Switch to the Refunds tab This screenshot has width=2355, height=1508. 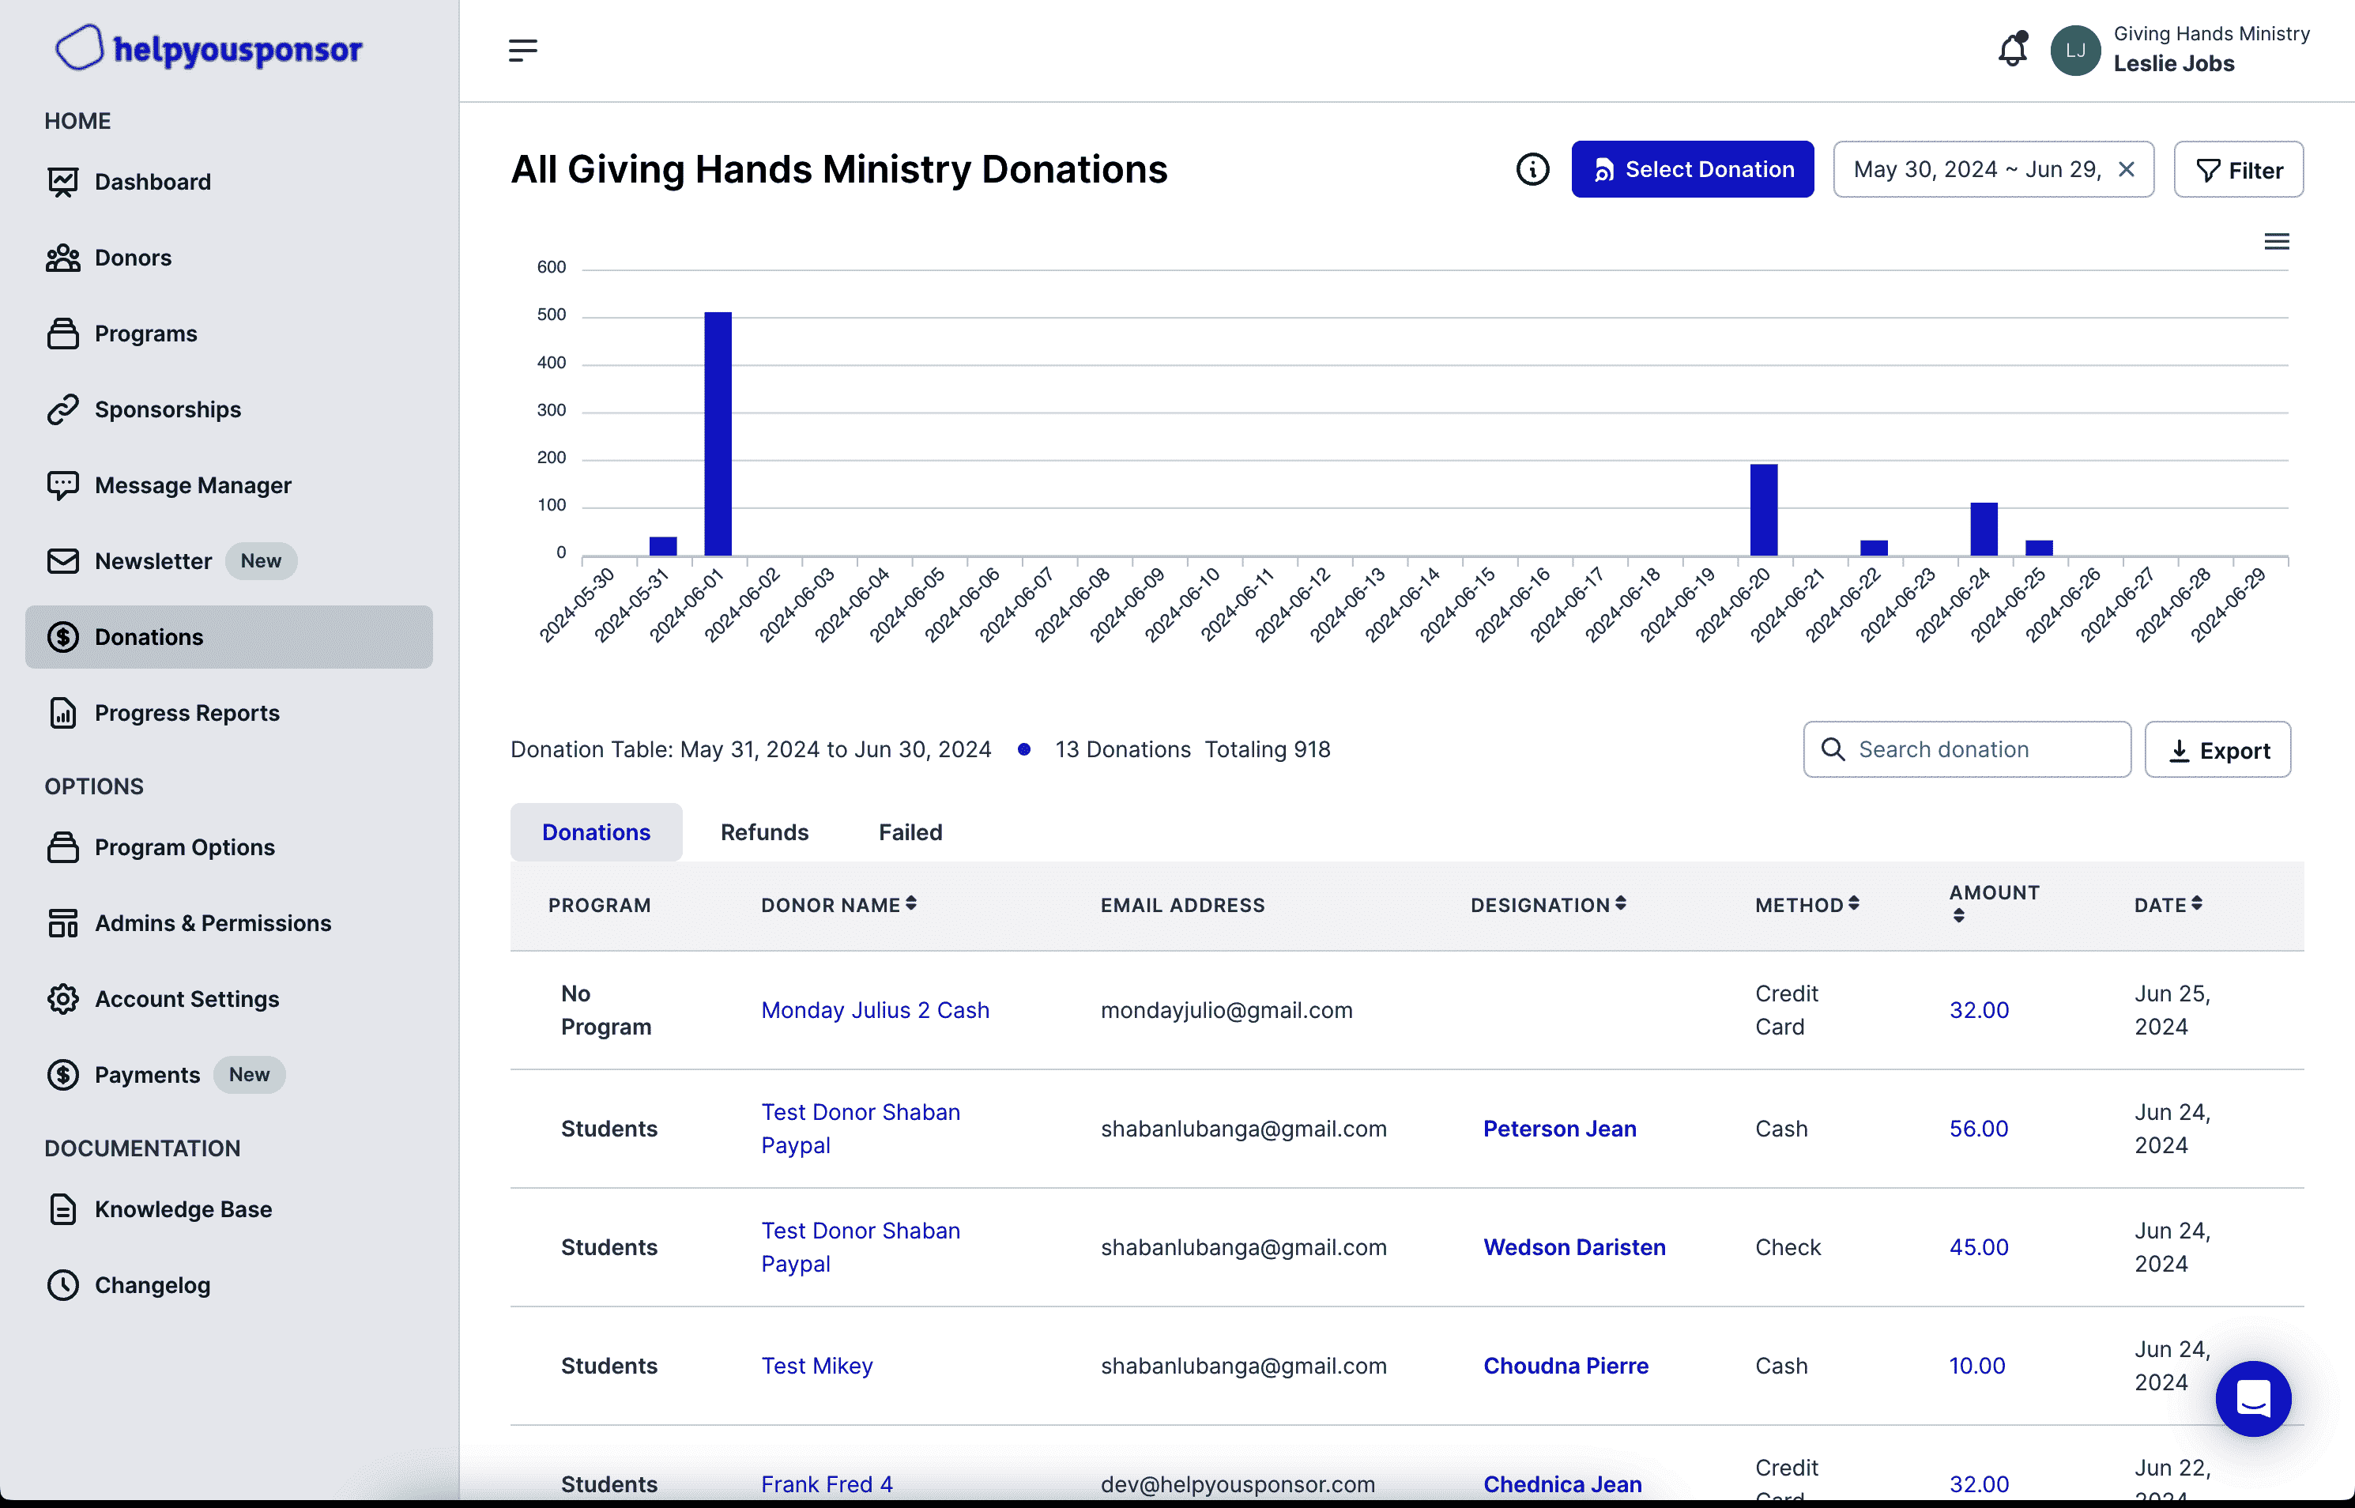point(763,832)
